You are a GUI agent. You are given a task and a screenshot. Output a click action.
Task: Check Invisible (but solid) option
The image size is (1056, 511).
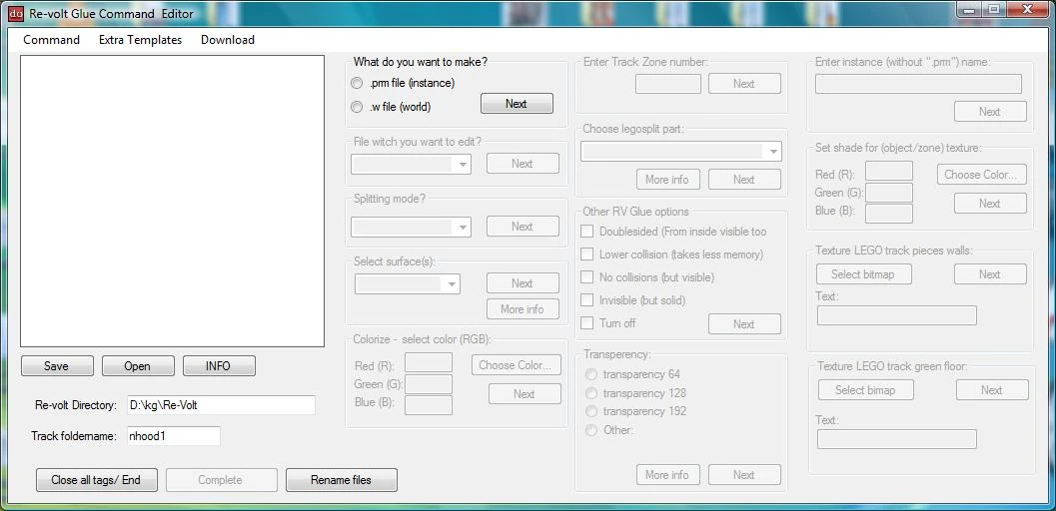click(587, 299)
